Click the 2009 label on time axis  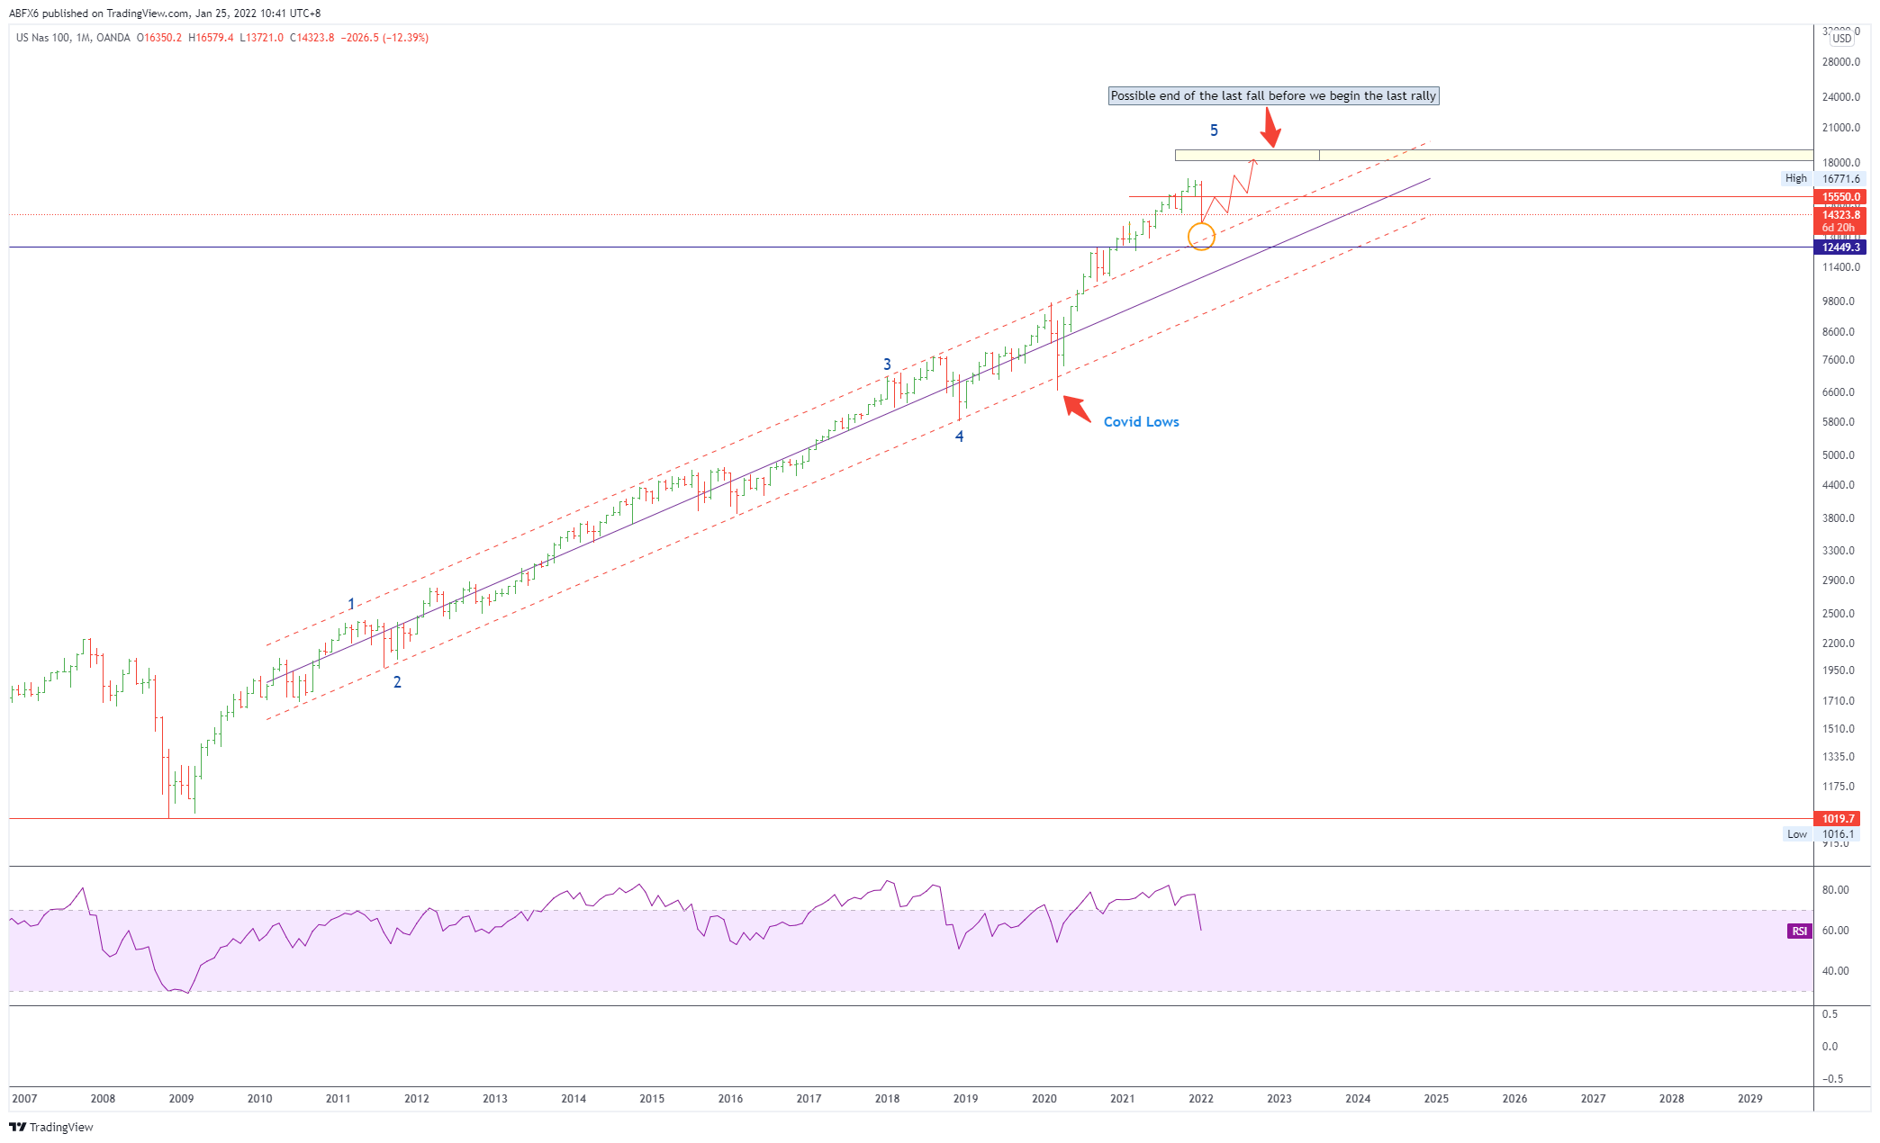click(181, 1098)
